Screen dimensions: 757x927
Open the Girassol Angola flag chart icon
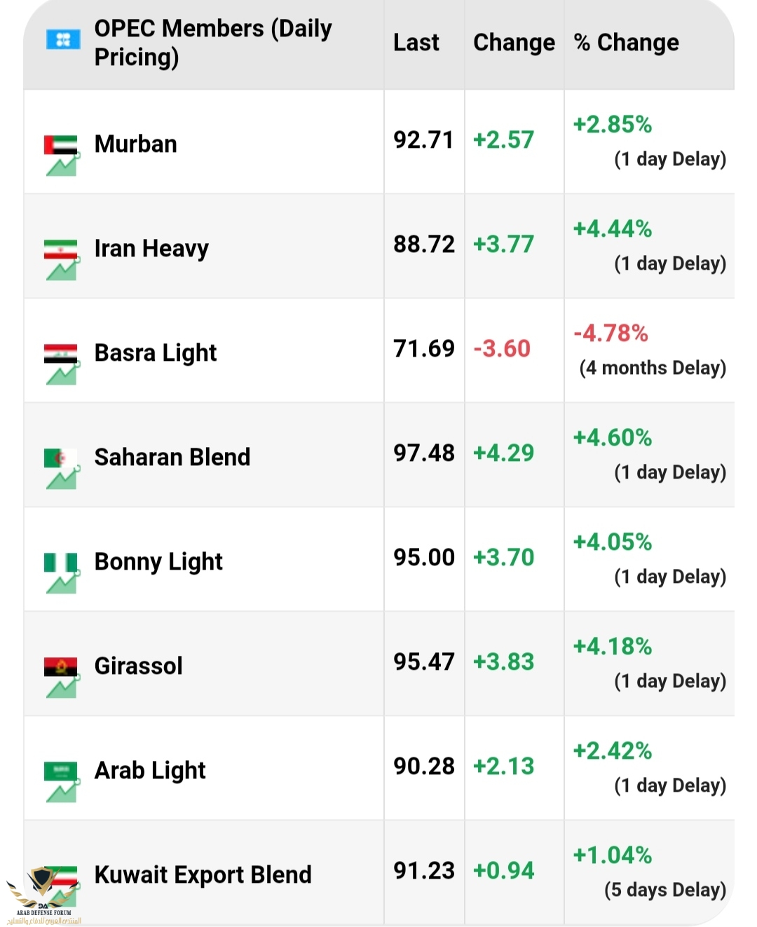click(x=62, y=677)
